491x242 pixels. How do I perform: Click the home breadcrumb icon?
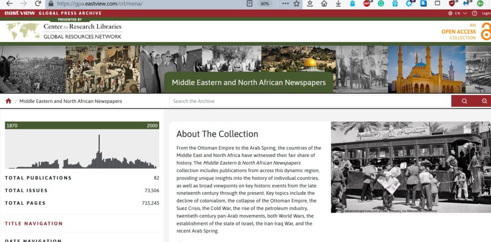point(8,101)
